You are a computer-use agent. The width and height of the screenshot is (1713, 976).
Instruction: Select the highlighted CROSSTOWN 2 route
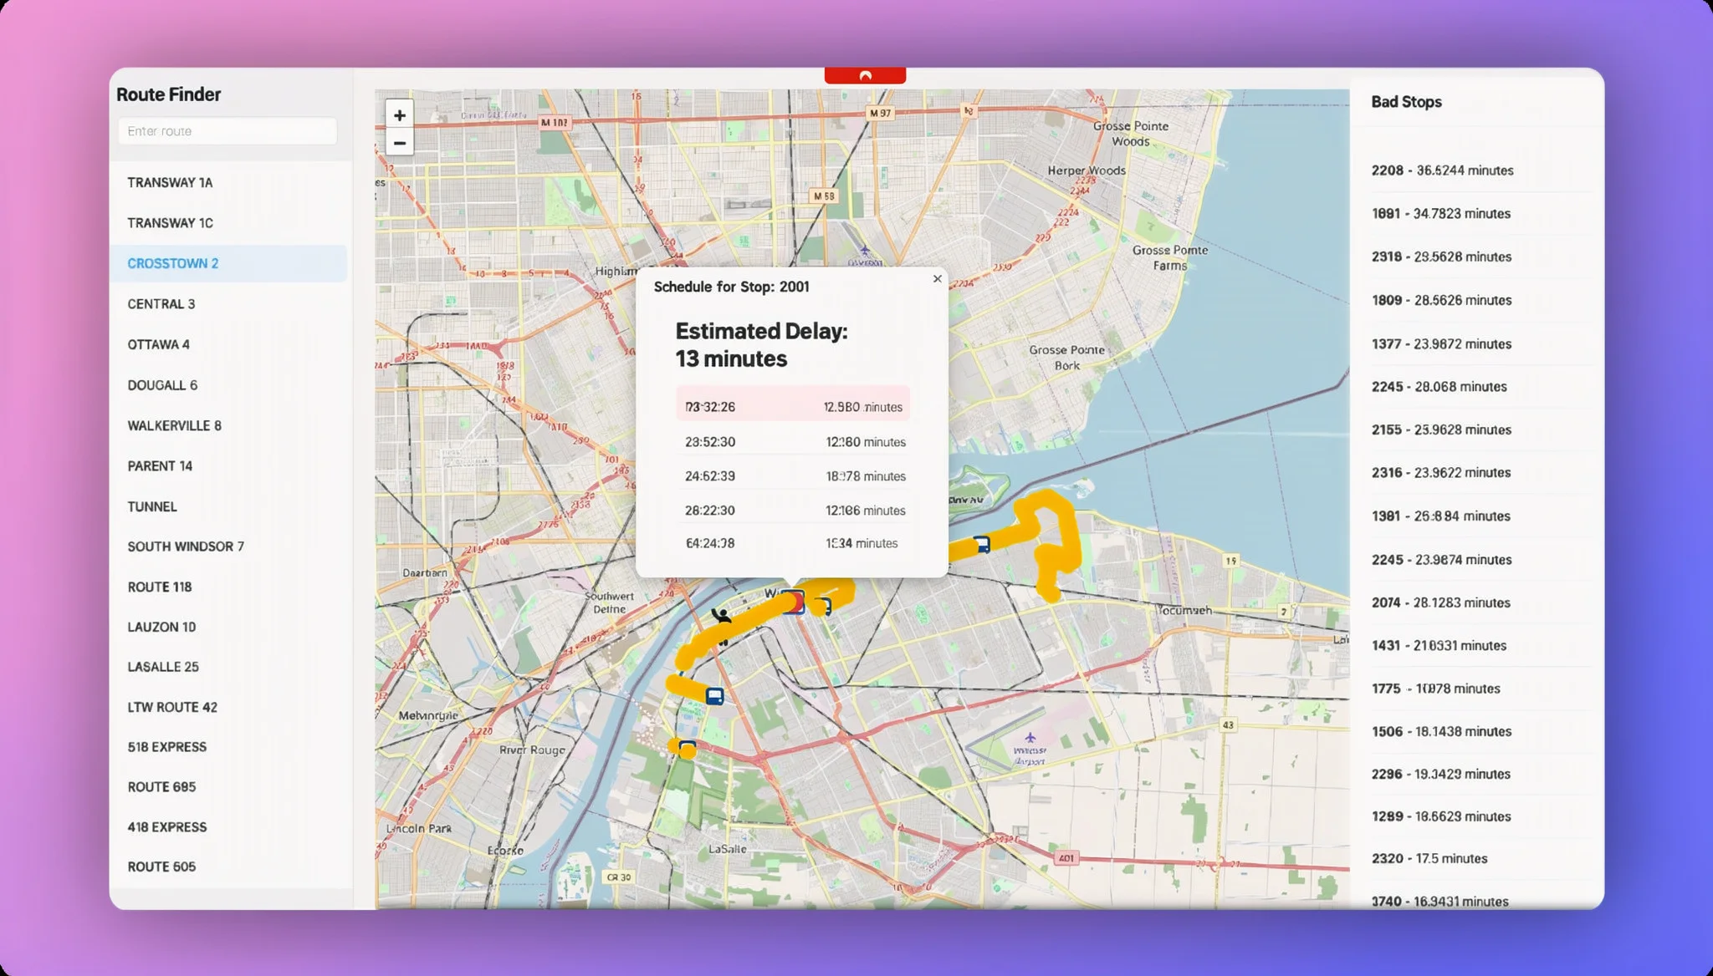[173, 263]
